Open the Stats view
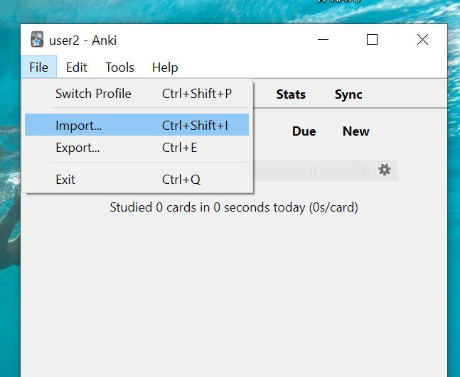Screen dimensions: 460x377 pyautogui.click(x=291, y=94)
